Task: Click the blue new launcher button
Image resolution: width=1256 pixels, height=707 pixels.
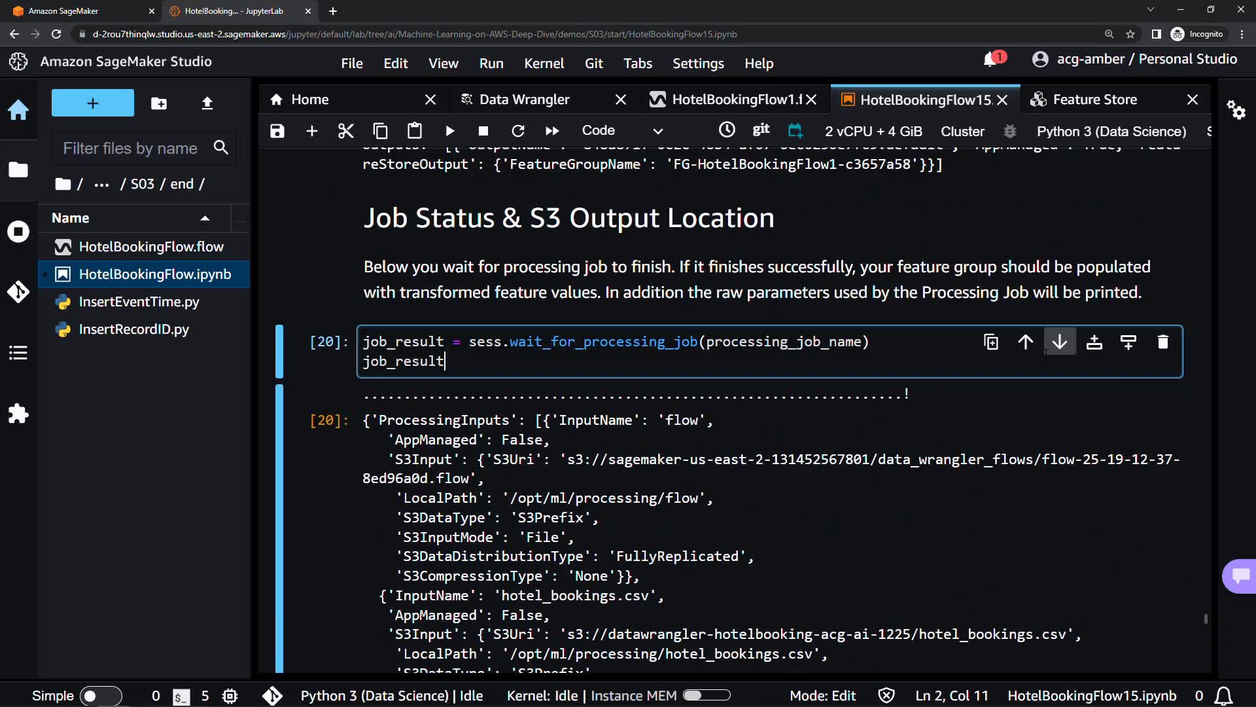Action: 93,103
